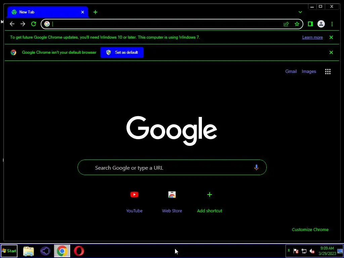Select the New Tab tab
The width and height of the screenshot is (344, 258).
48,12
